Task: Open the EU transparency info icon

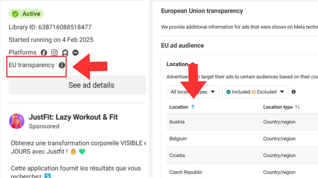Action: tap(62, 65)
